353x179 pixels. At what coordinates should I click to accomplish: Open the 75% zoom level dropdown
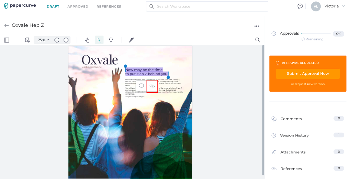coord(43,40)
